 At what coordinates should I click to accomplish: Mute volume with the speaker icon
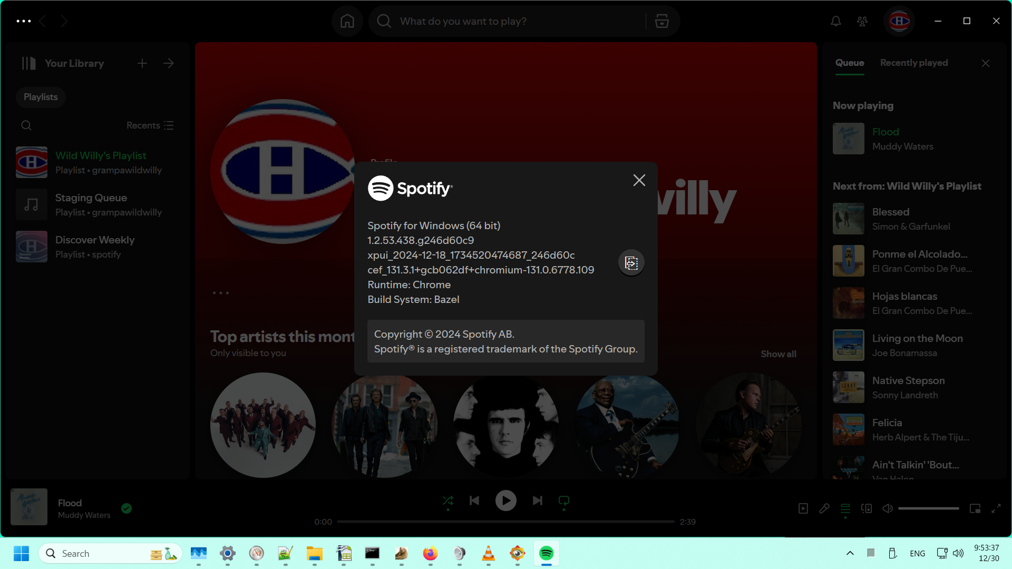pyautogui.click(x=887, y=508)
